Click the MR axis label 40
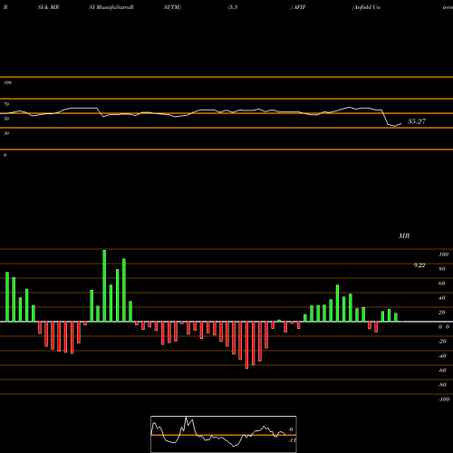The width and height of the screenshot is (453, 453). tap(442, 298)
